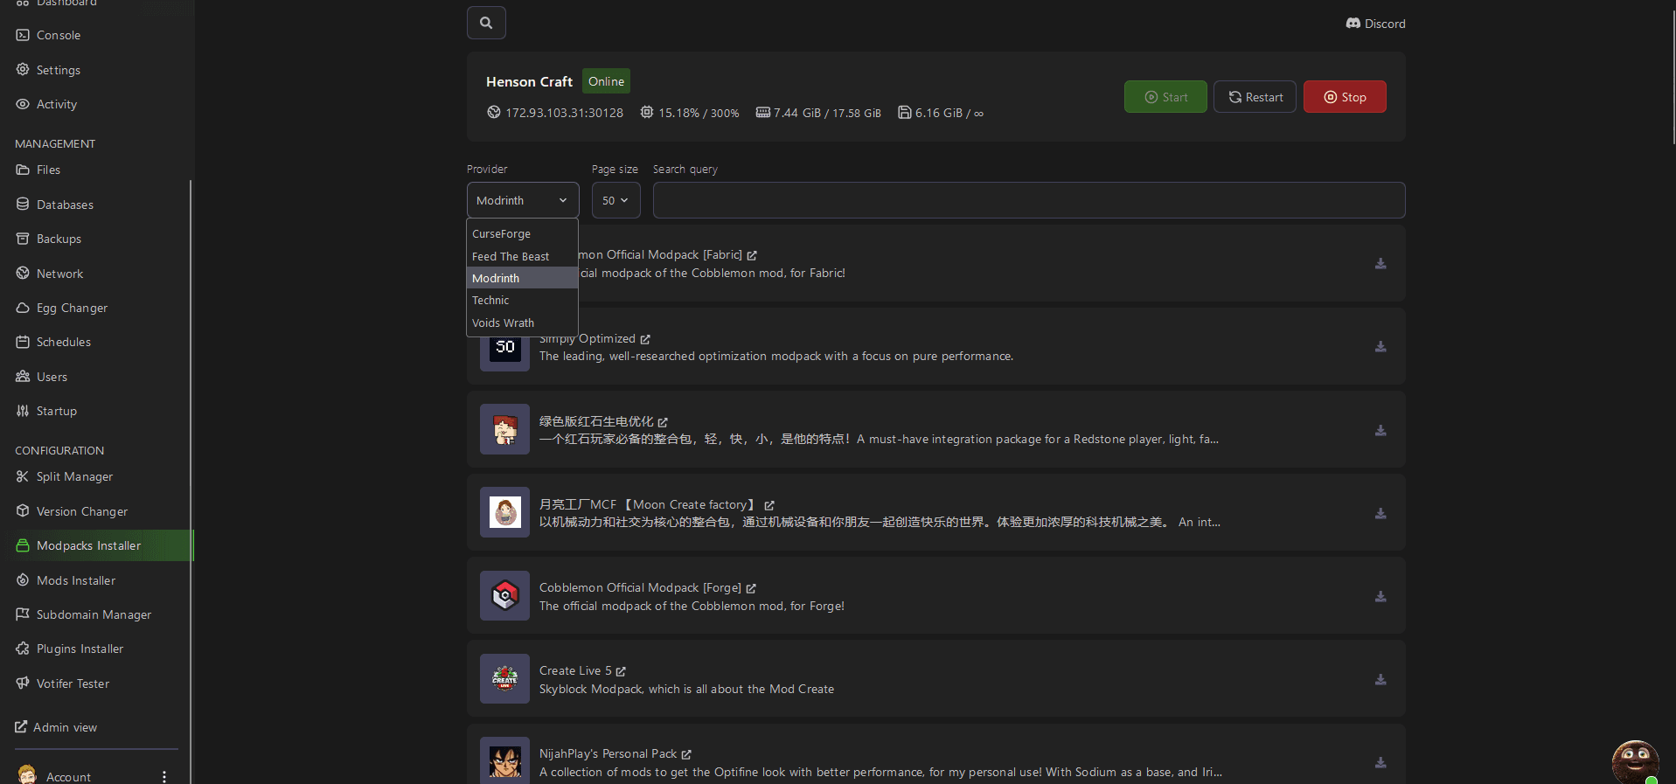Select Modrinth in the provider list

pyautogui.click(x=523, y=278)
